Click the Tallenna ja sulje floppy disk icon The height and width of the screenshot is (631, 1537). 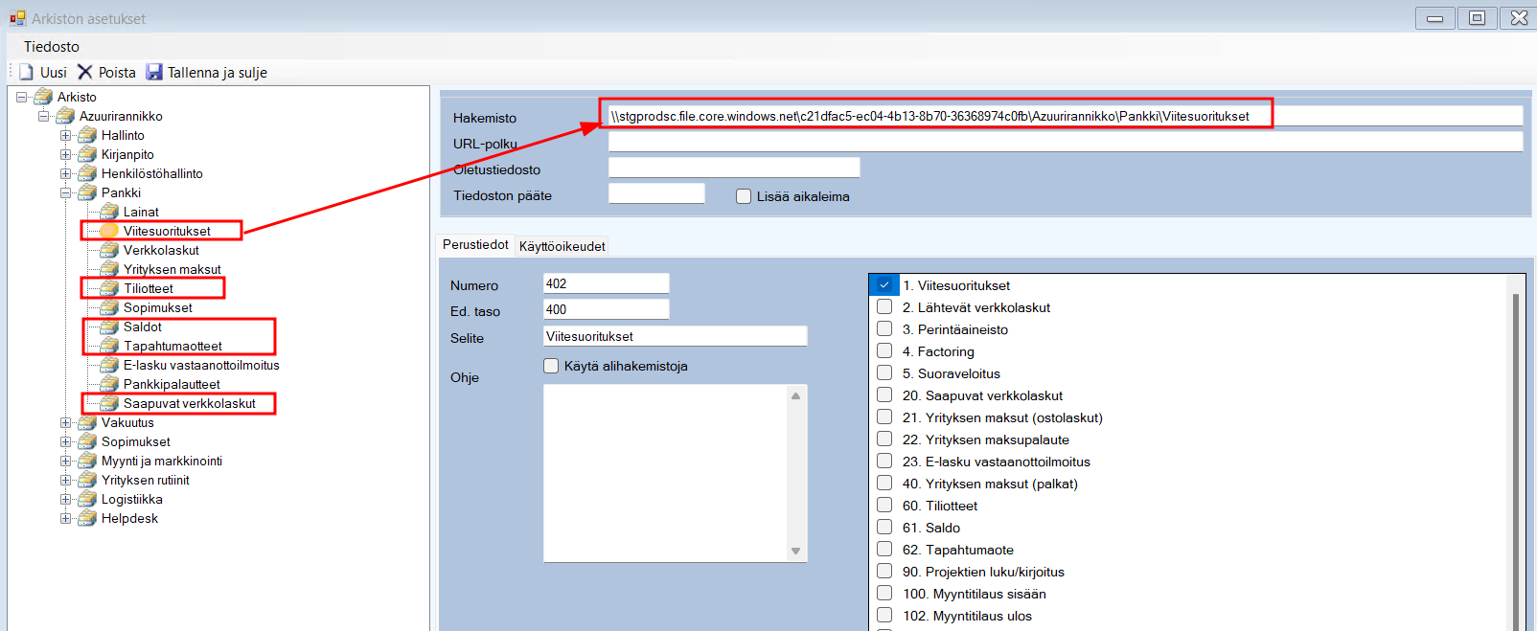tap(154, 73)
